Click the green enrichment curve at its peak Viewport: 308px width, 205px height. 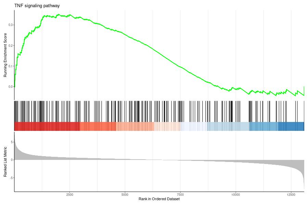59,15
